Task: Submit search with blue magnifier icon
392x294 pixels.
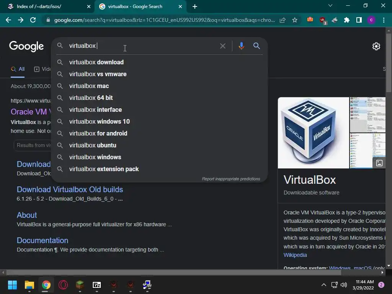Action: (256, 46)
